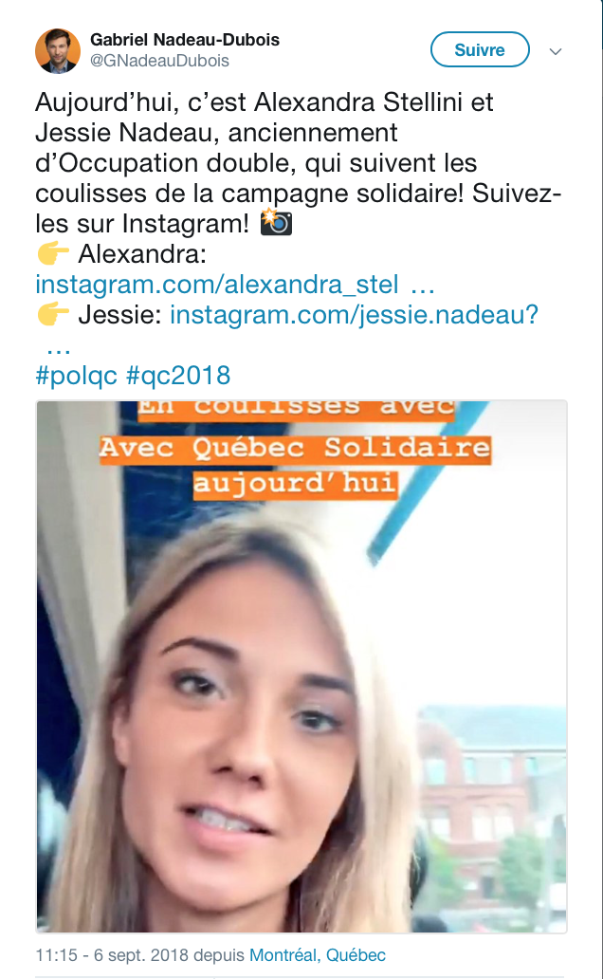603x979 pixels.
Task: Open the Gabriel Nadeau-Dubois display name
Action: [x=185, y=40]
